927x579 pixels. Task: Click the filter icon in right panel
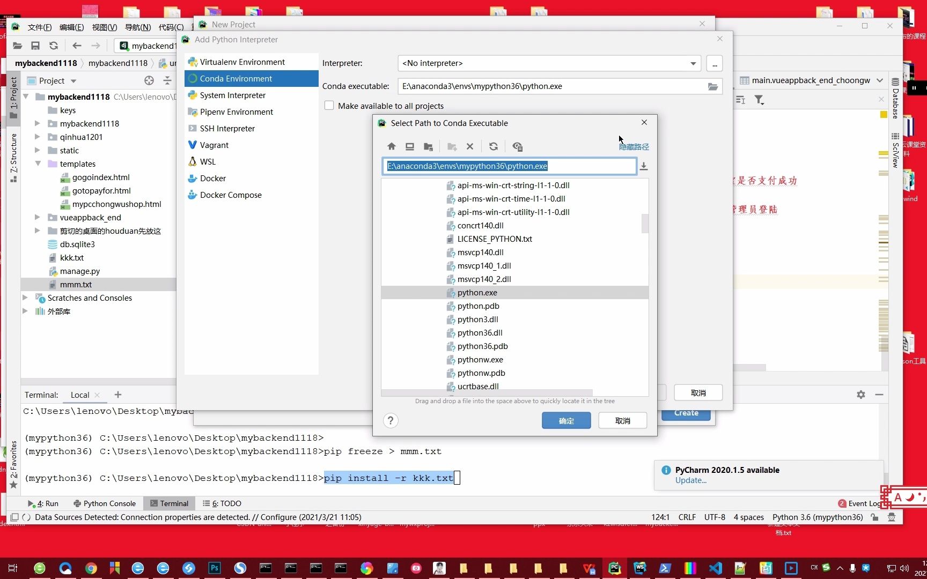[759, 100]
